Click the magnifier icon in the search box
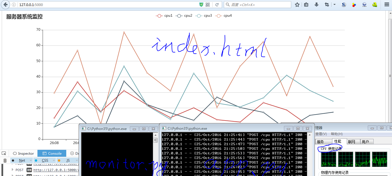 [228, 5]
